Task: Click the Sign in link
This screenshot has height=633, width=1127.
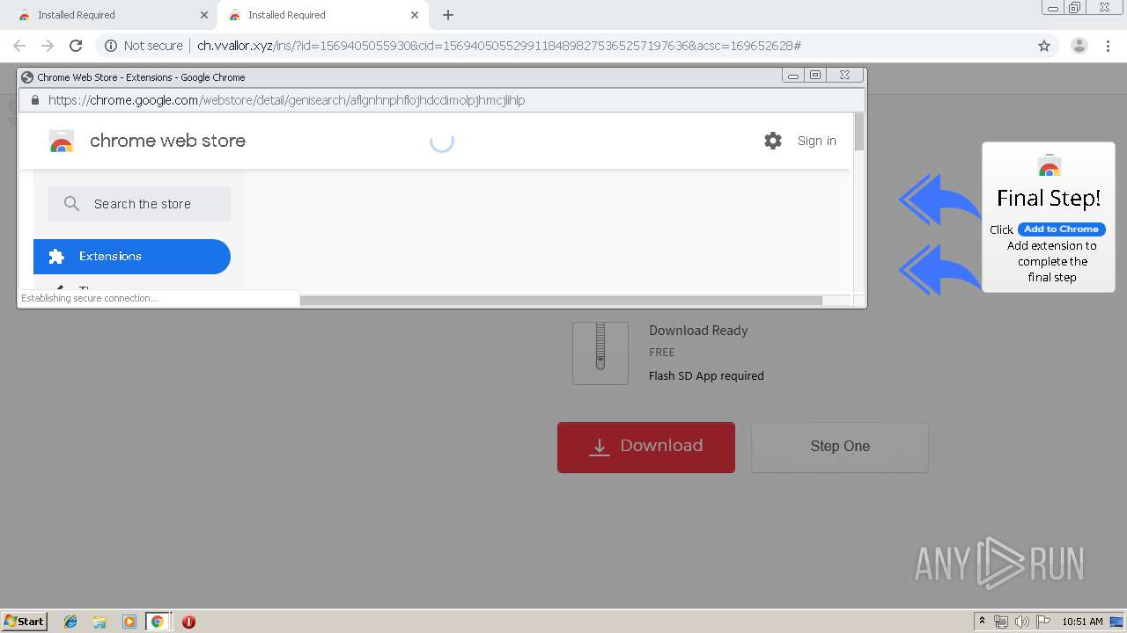Action: point(817,141)
